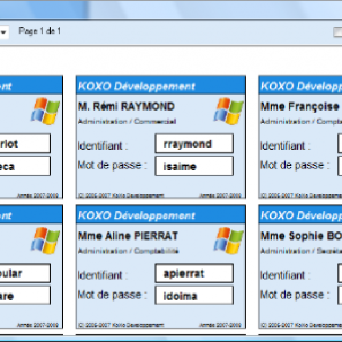Click the Windows logo beside the 'rlot' field card

45,111
